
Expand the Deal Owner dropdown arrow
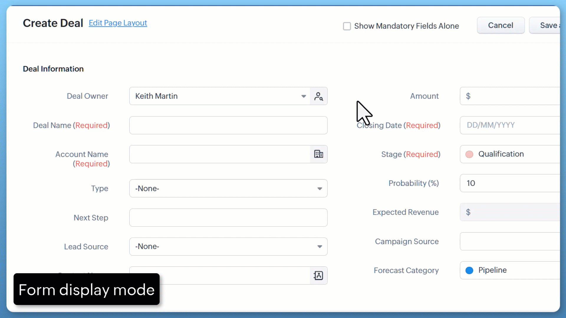click(x=303, y=96)
